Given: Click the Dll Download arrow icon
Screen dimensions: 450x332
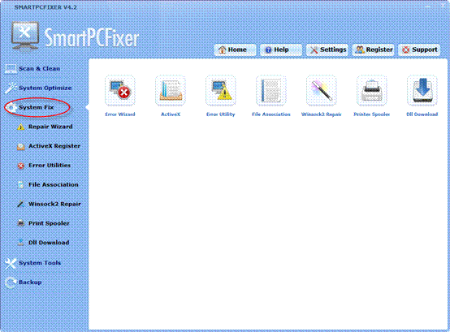Looking at the screenshot, I should 422,90.
